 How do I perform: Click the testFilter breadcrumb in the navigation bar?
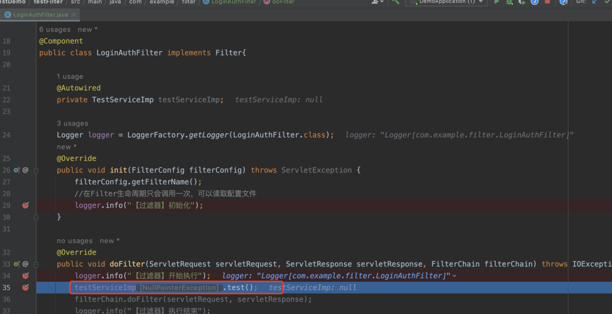pyautogui.click(x=48, y=2)
